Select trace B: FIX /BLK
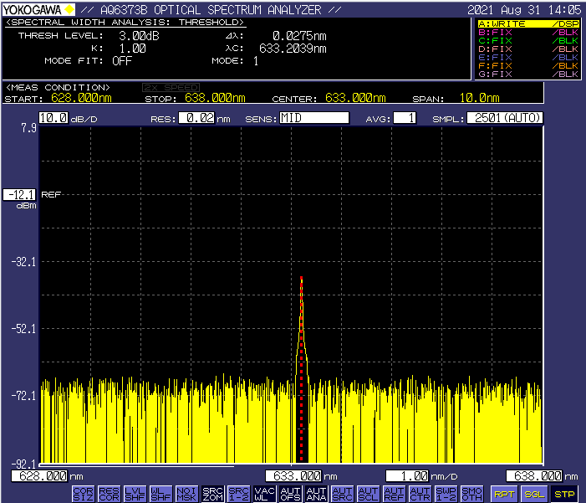Image resolution: width=586 pixels, height=503 pixels. (528, 32)
